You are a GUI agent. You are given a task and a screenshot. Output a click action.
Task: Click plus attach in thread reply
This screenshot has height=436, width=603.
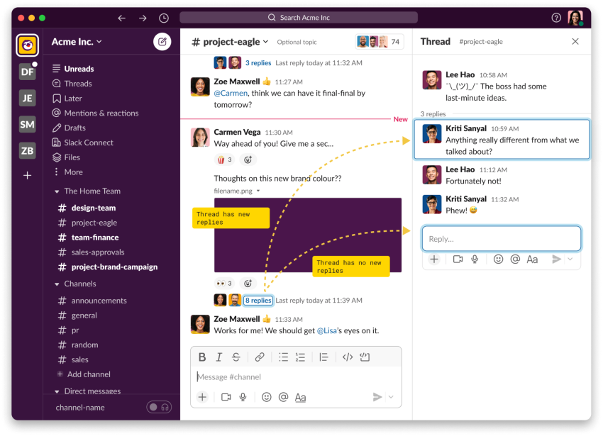coord(434,259)
